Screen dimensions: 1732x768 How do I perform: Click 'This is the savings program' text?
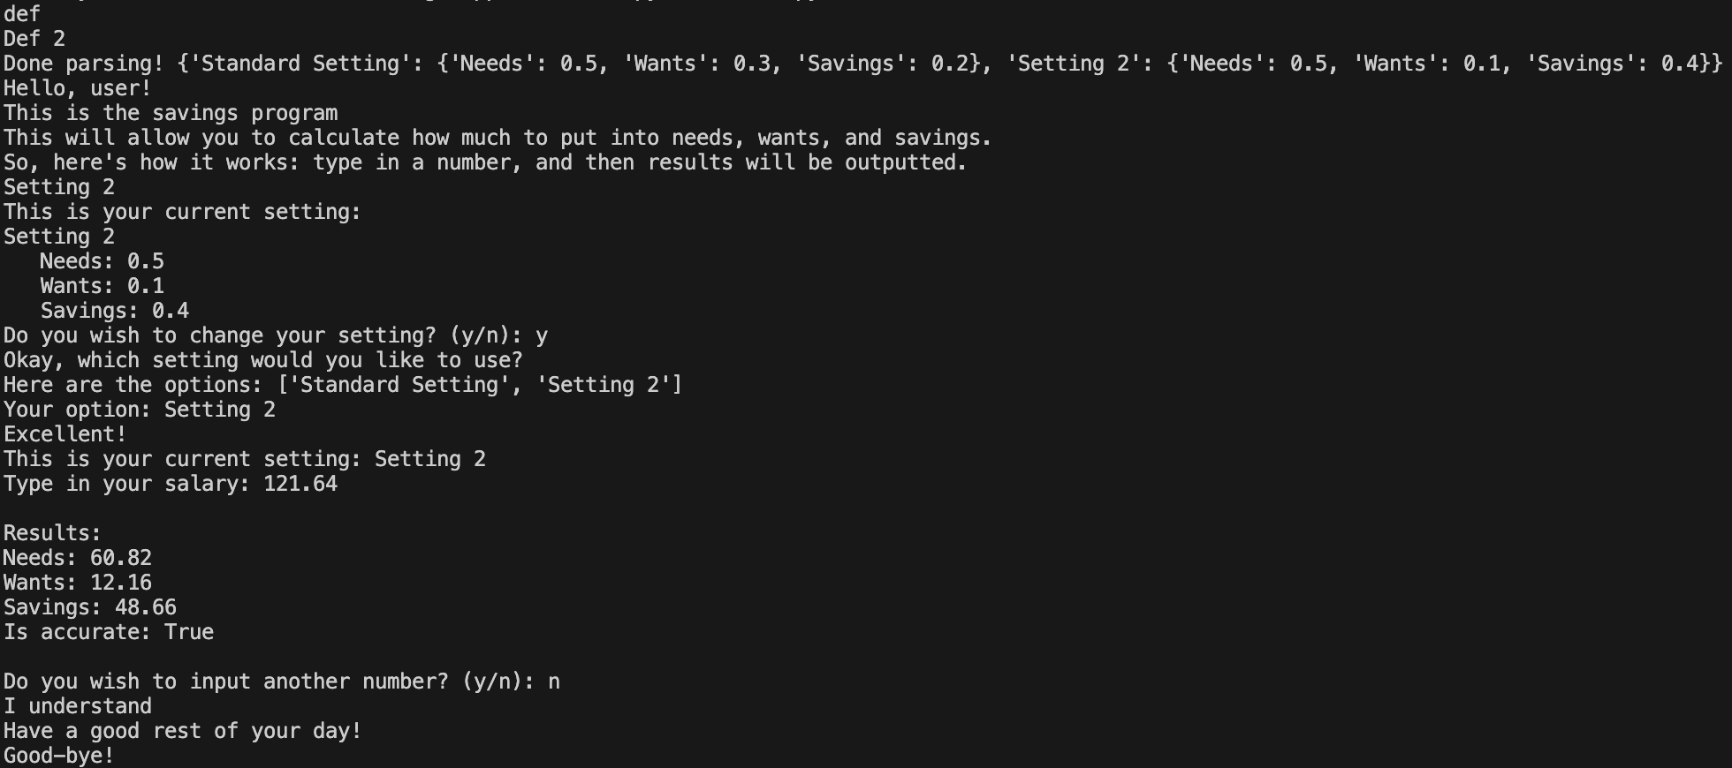tap(171, 113)
